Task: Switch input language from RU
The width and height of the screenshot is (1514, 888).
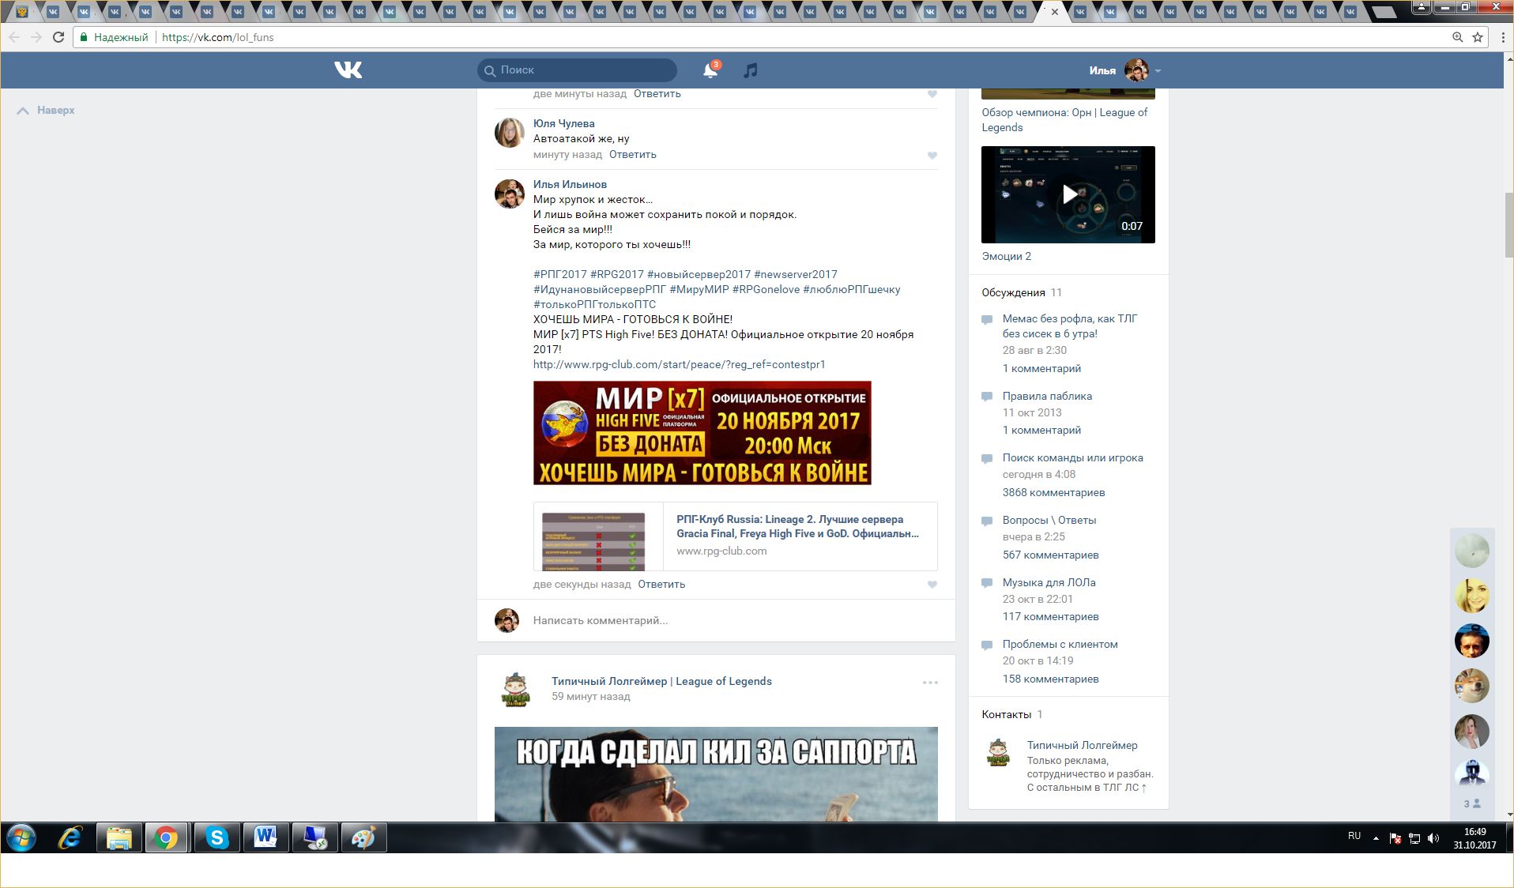Action: [x=1354, y=836]
